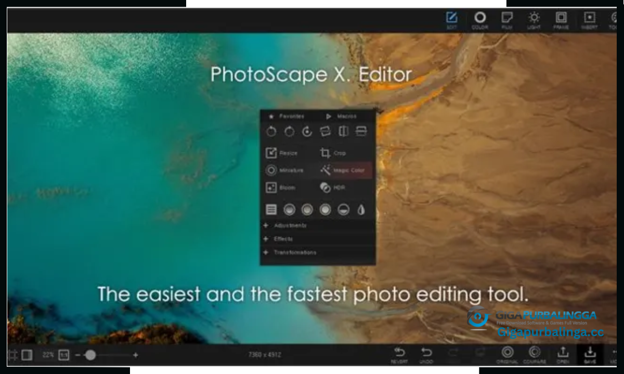The image size is (624, 374).
Task: Click the circular-arrow-with-dot rotate icon
Action: pos(307,131)
